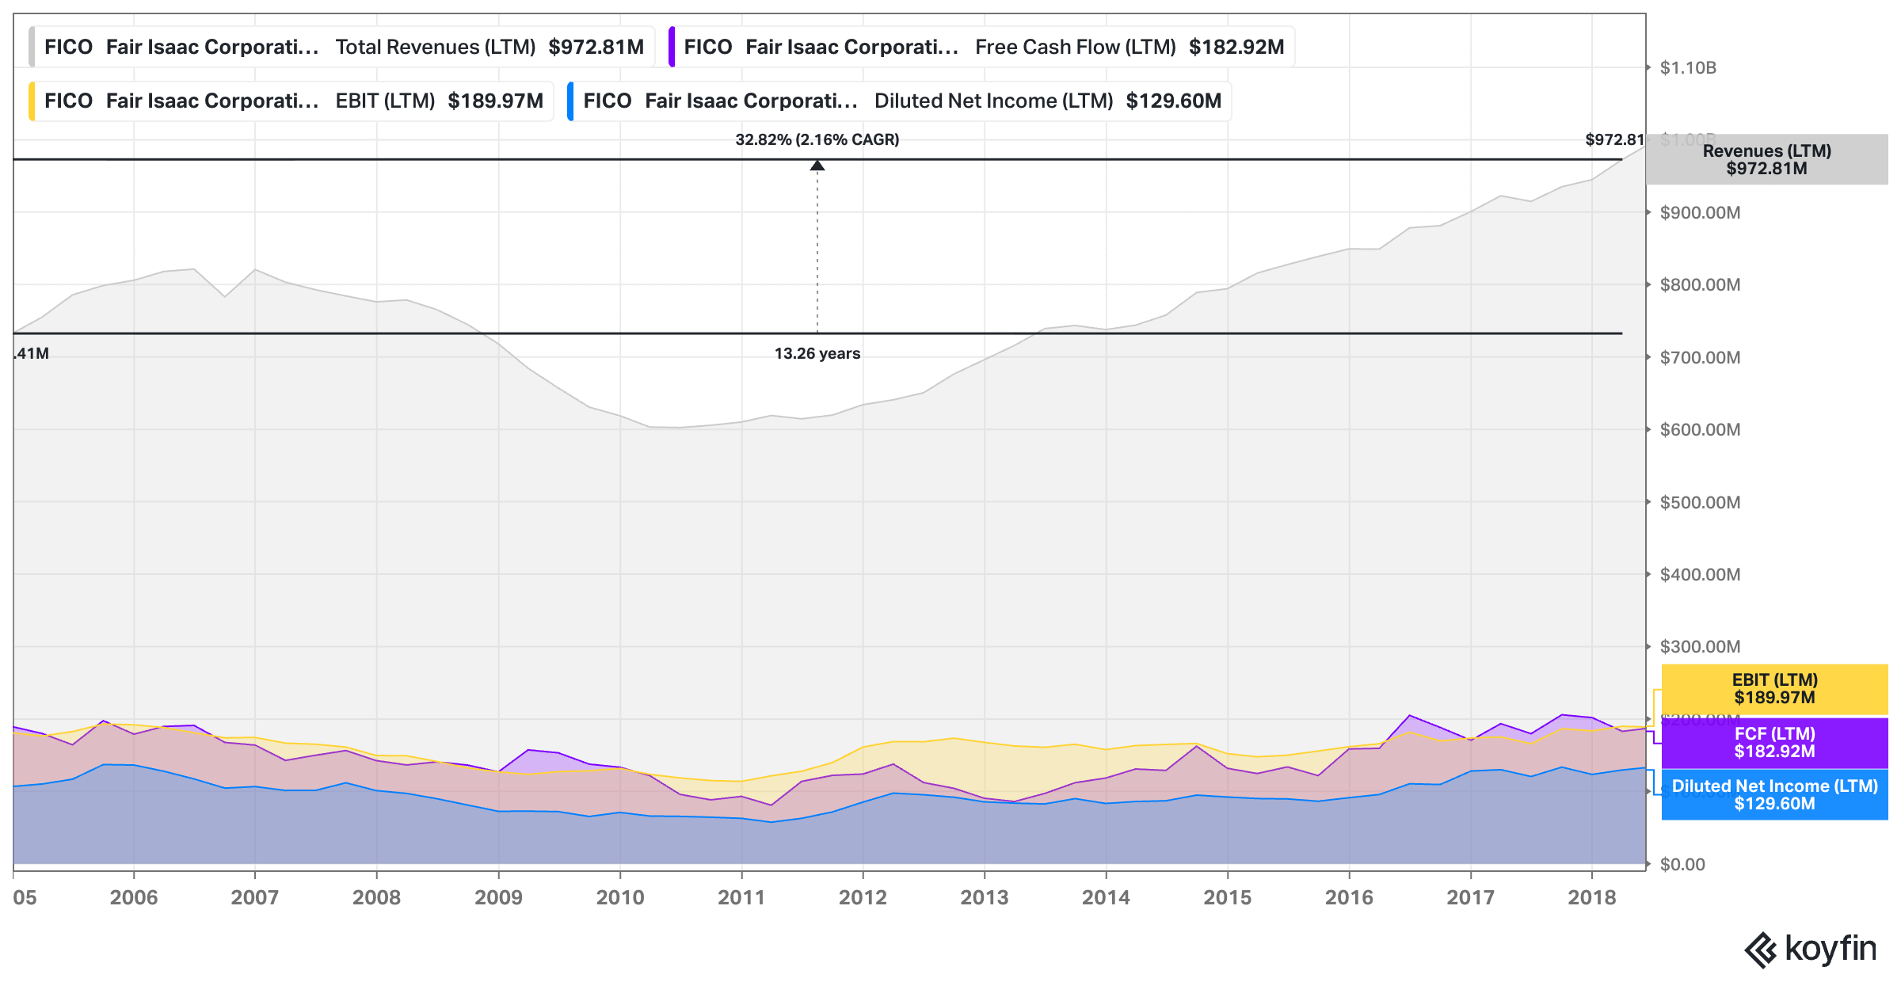Click the 2010 label on the time axis
The height and width of the screenshot is (982, 1901).
(x=620, y=897)
